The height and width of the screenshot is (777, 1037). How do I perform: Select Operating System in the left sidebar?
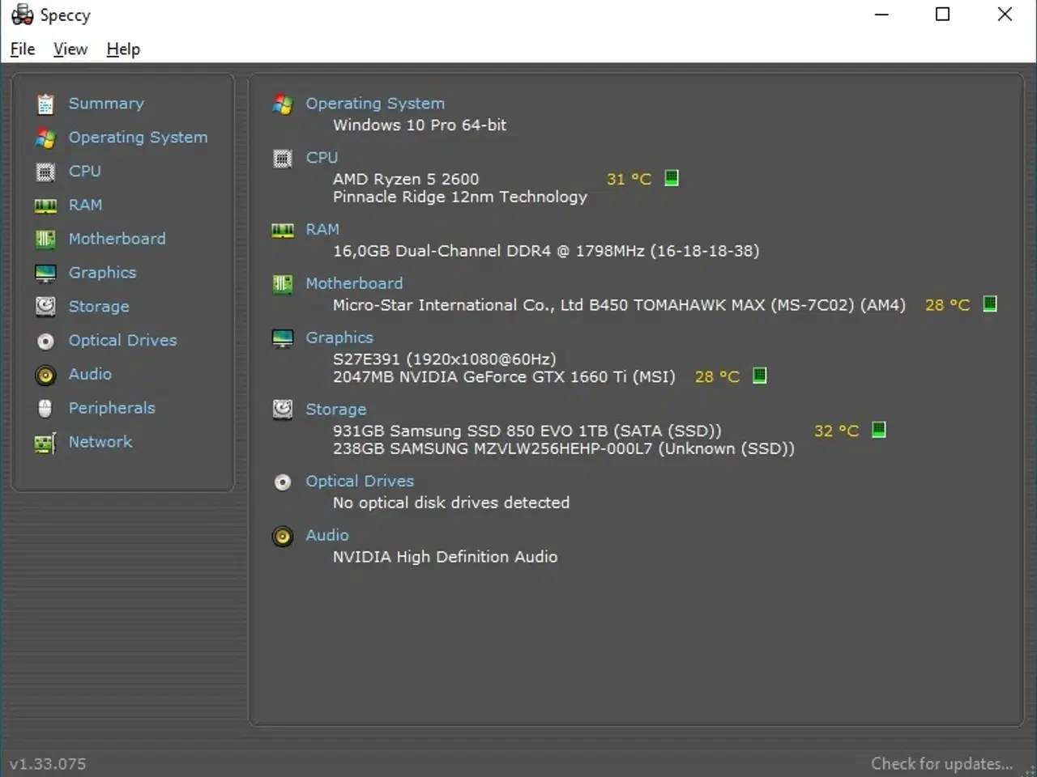coord(138,138)
